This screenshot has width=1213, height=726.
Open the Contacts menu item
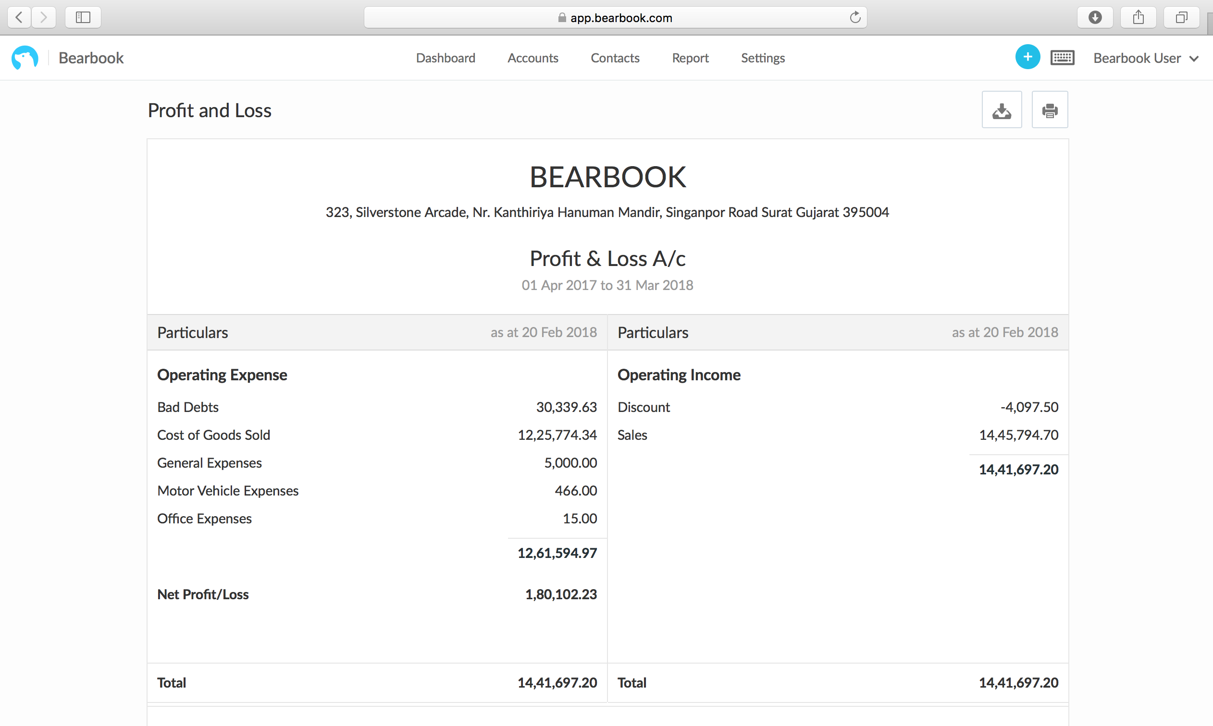[x=615, y=58]
